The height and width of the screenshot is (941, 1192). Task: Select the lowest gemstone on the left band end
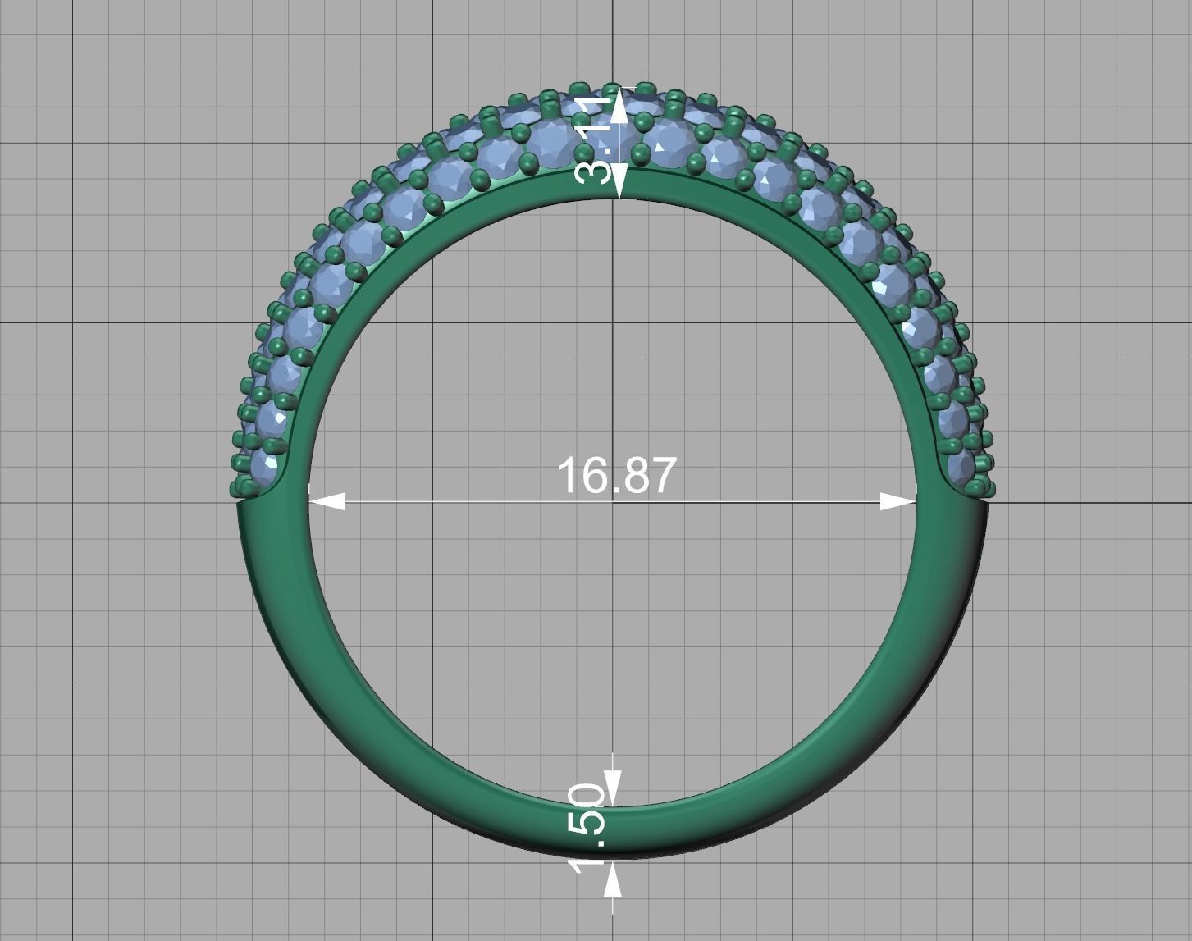[263, 468]
